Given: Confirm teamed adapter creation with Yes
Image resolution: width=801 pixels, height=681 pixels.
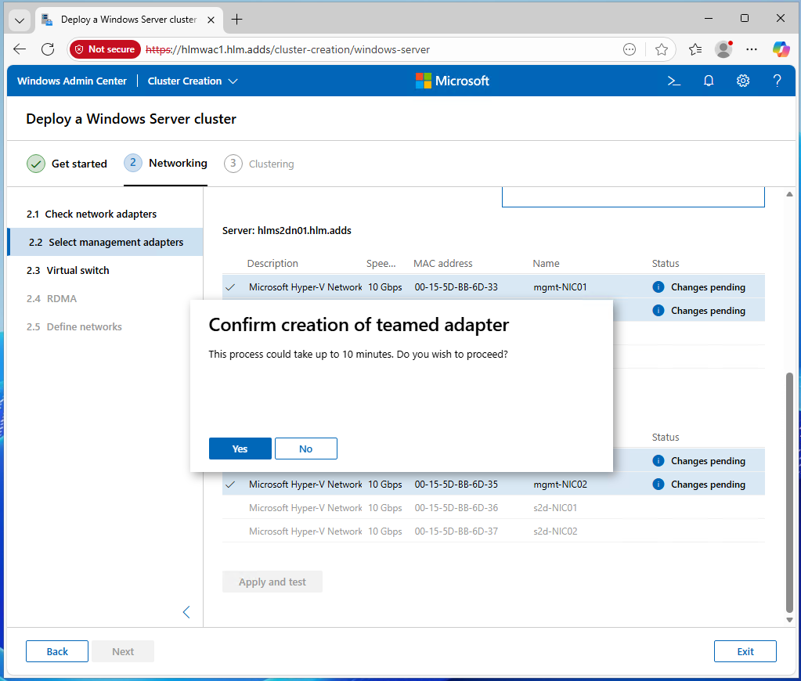Looking at the screenshot, I should (240, 449).
